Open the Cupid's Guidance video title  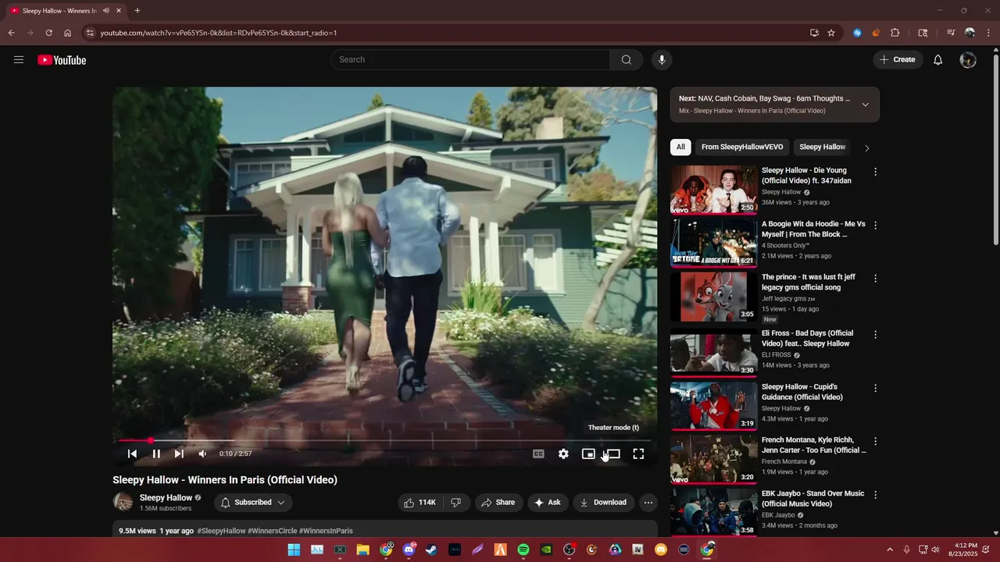(x=802, y=392)
